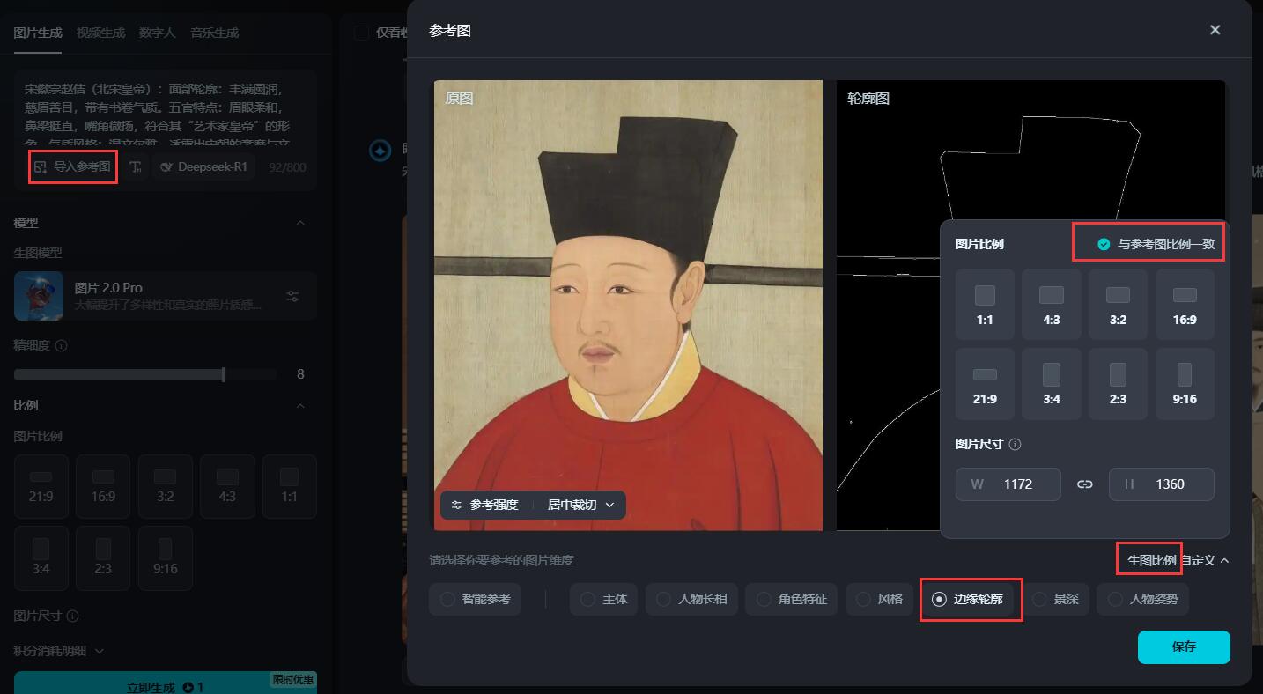Collapse the 比例 section chevron
Image resolution: width=1263 pixels, height=694 pixels.
(300, 406)
